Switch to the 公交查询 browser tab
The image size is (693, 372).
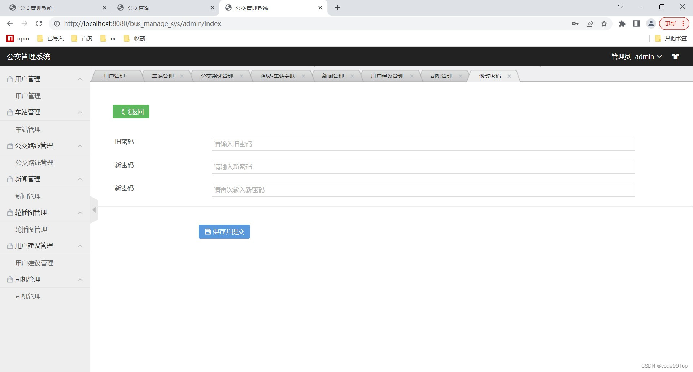139,8
